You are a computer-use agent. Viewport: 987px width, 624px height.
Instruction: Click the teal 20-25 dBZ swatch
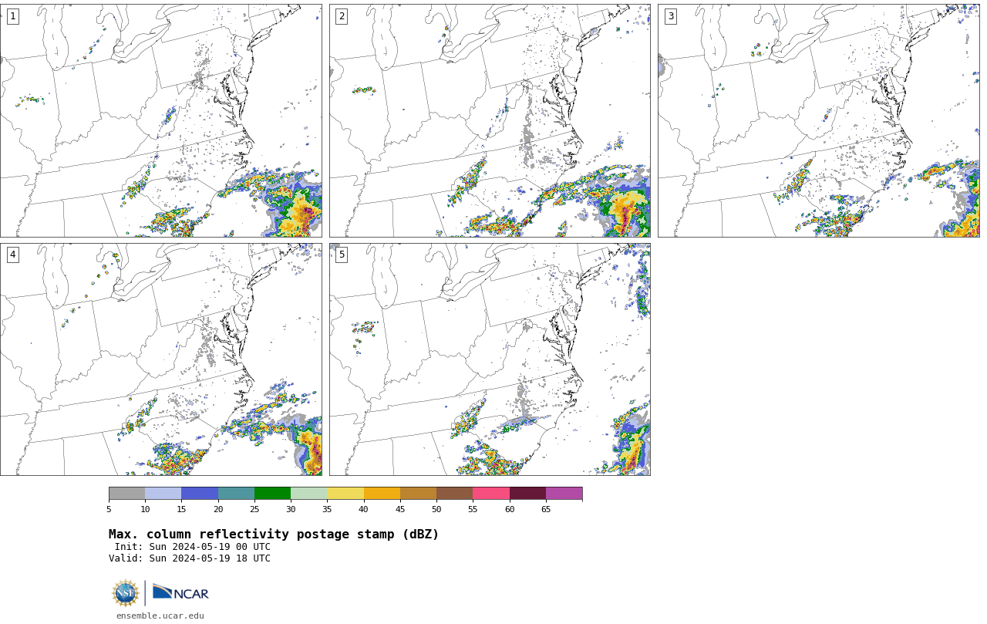(x=236, y=494)
